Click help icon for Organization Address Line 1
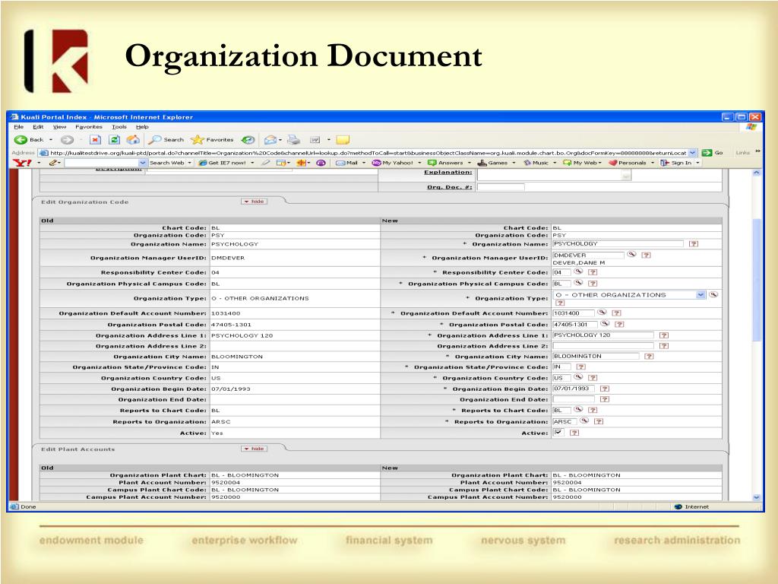The image size is (778, 584). 664,335
